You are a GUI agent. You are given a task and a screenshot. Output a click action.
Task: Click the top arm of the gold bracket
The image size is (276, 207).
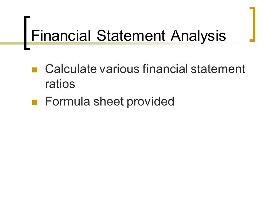pos(252,8)
